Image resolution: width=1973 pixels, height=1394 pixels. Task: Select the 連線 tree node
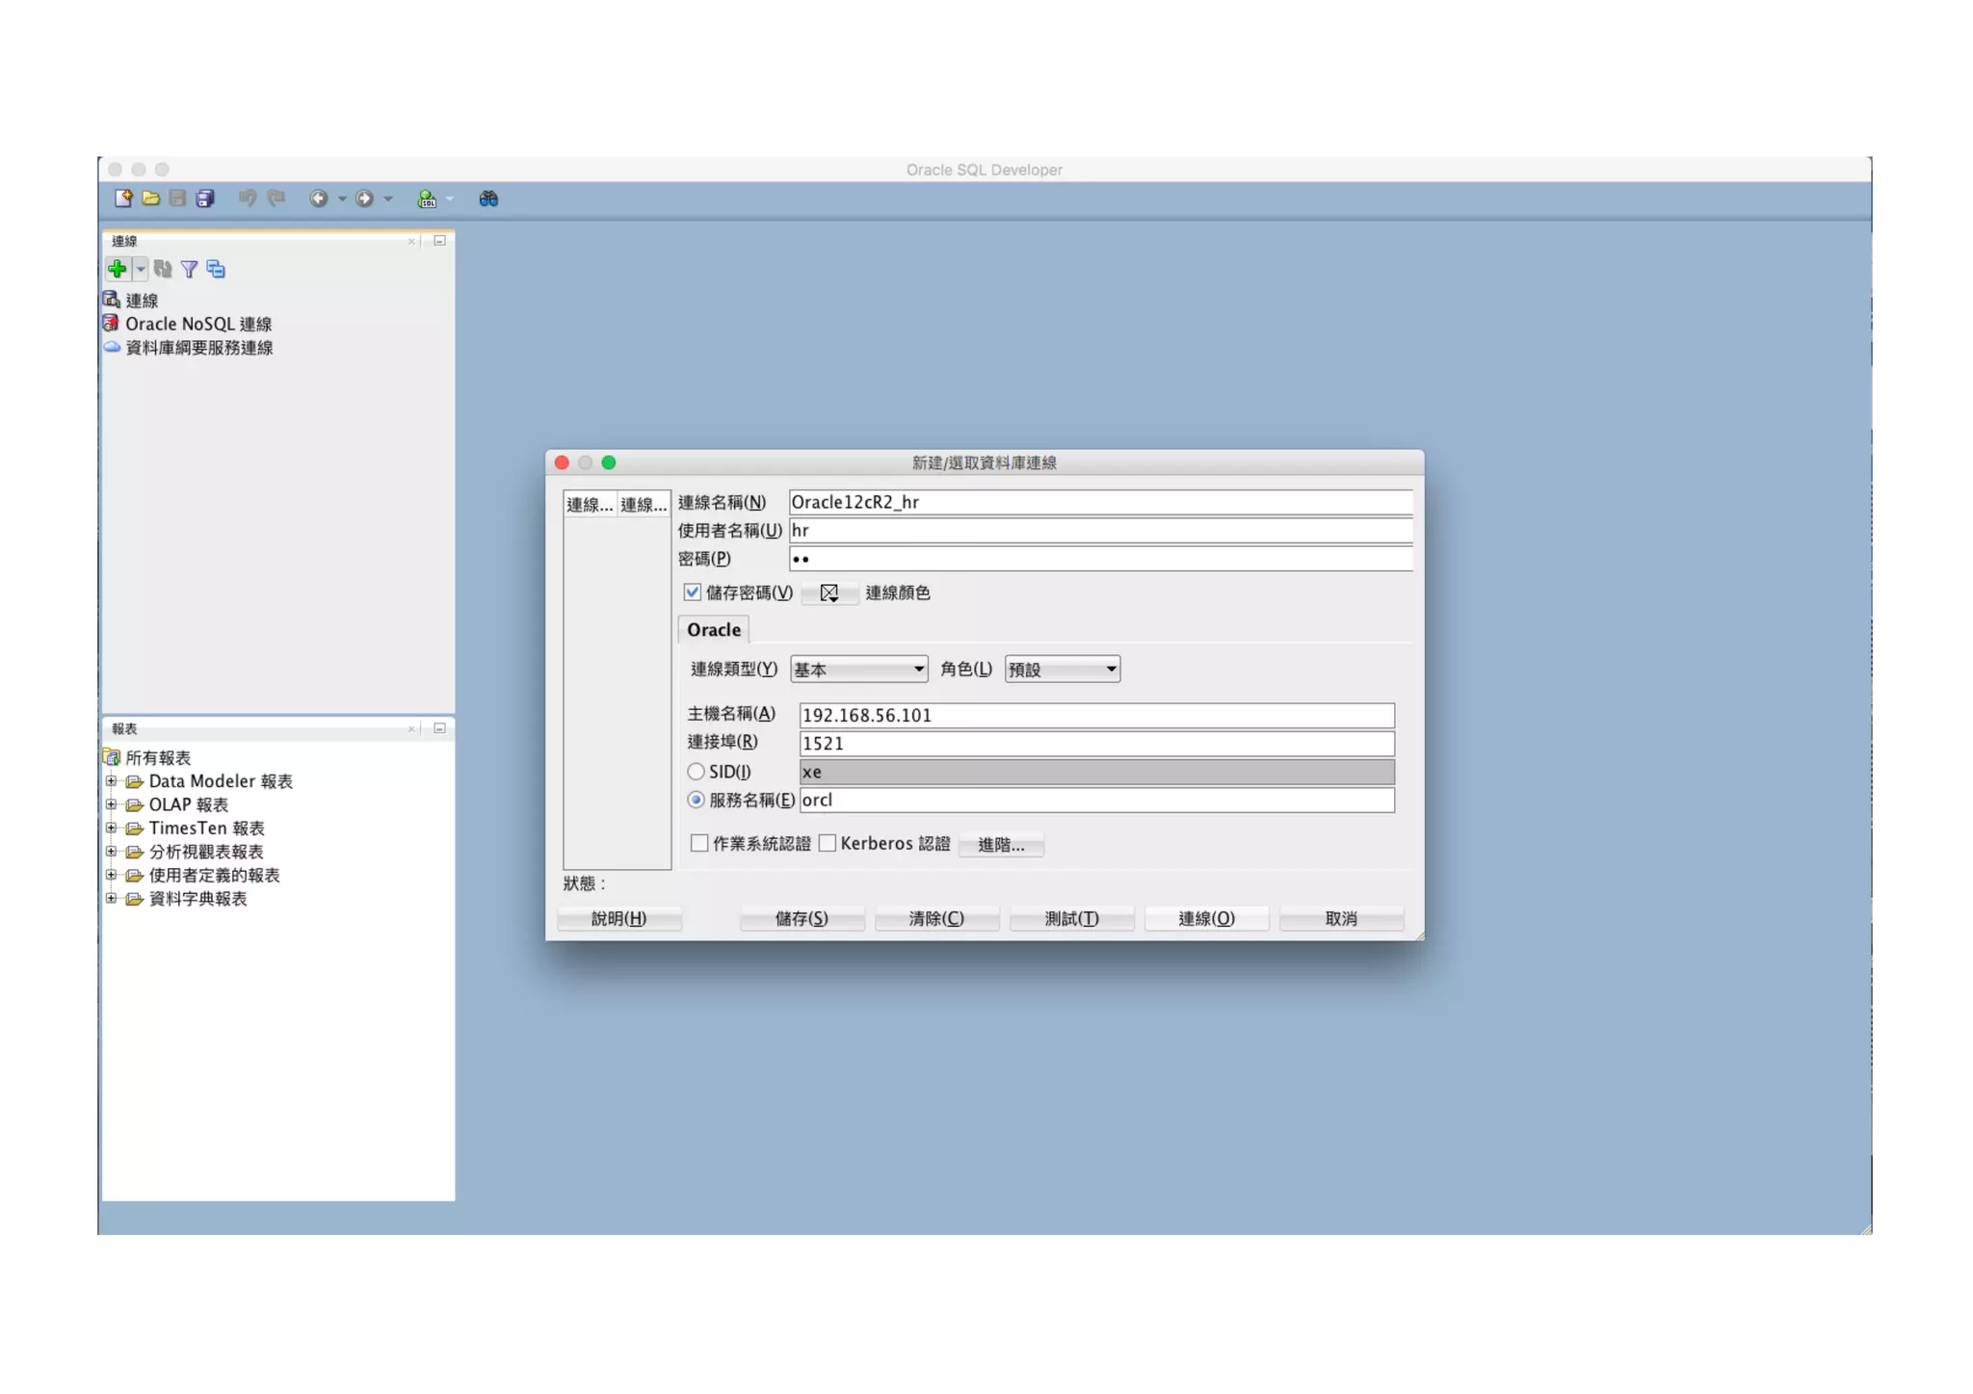pyautogui.click(x=142, y=301)
